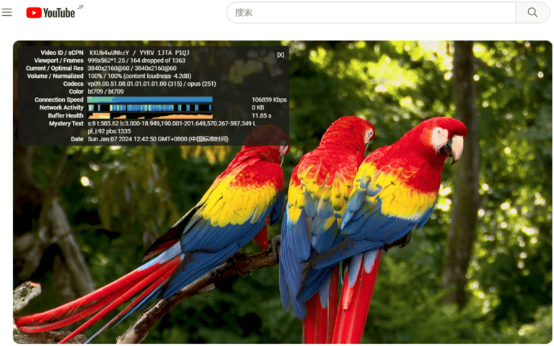
Task: Click the rightmost parrot's head in video
Action: point(443,138)
